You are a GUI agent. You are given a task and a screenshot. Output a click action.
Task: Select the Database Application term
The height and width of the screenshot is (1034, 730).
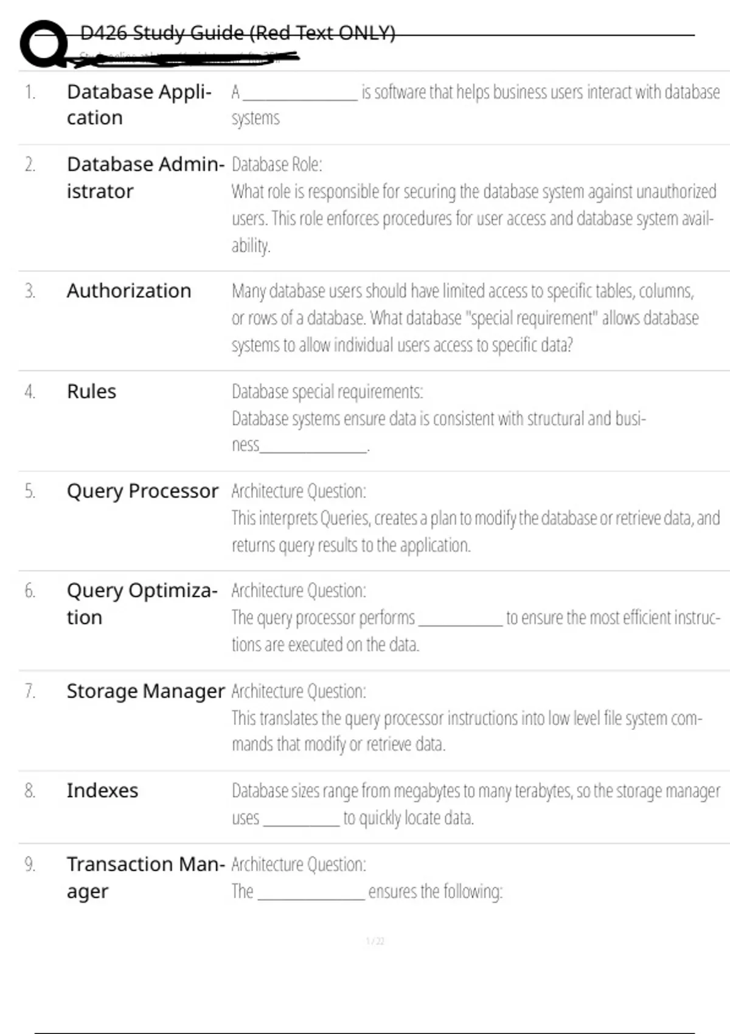[139, 104]
